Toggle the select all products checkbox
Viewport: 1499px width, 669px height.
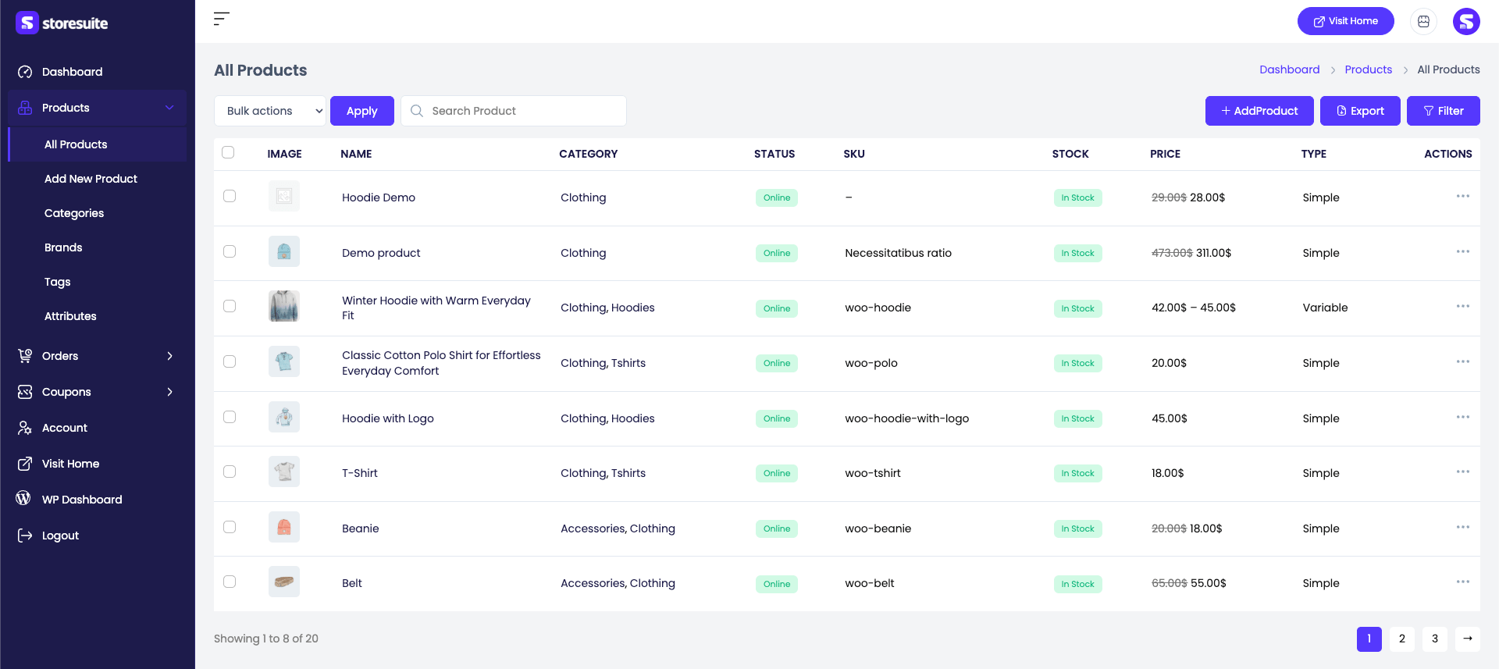click(228, 152)
